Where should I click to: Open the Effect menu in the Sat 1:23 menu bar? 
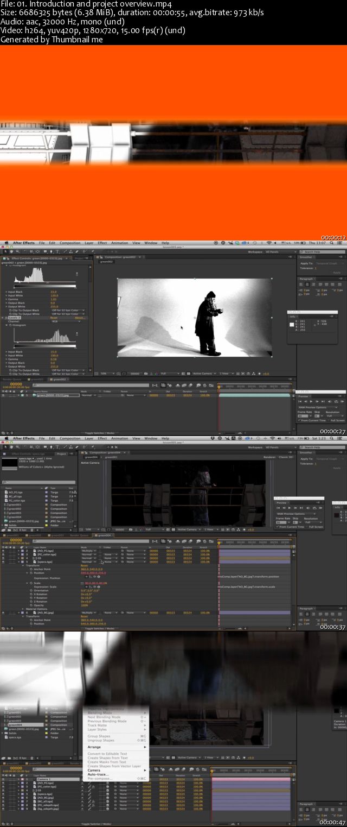[x=102, y=438]
